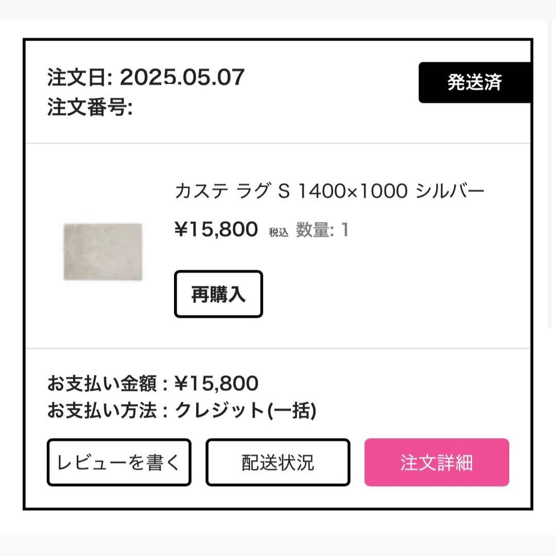Select the 2025.05.07 date value
Viewport: 556px width, 556px height.
(x=182, y=78)
